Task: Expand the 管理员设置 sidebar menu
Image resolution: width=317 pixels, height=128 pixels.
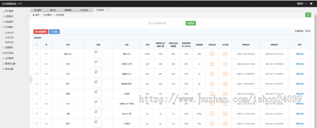Action: point(14,64)
